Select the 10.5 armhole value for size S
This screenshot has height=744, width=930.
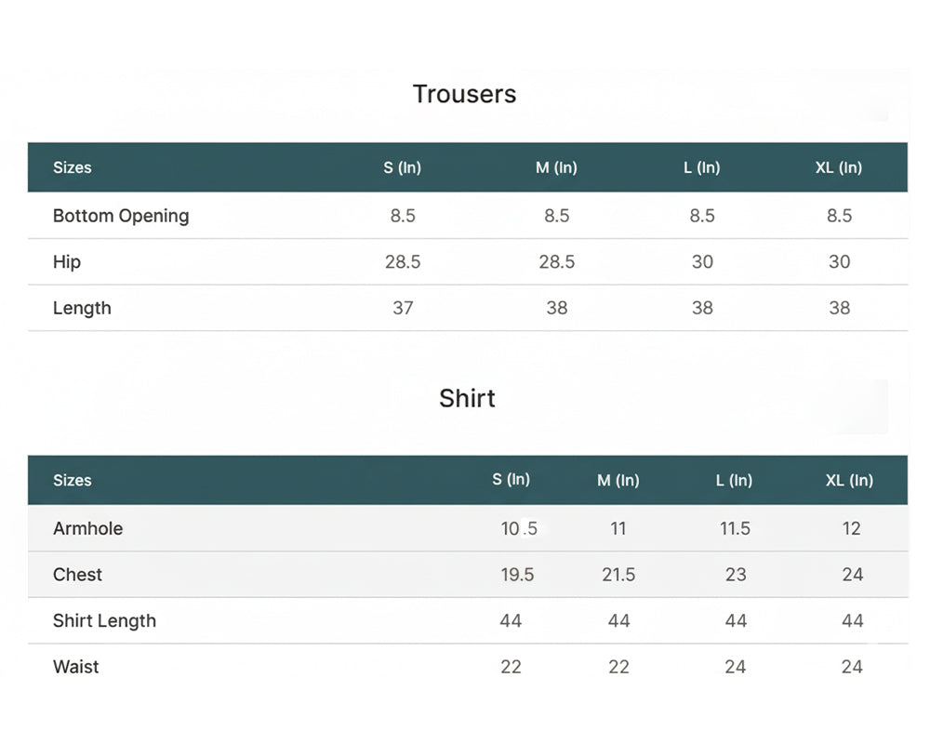tap(519, 528)
